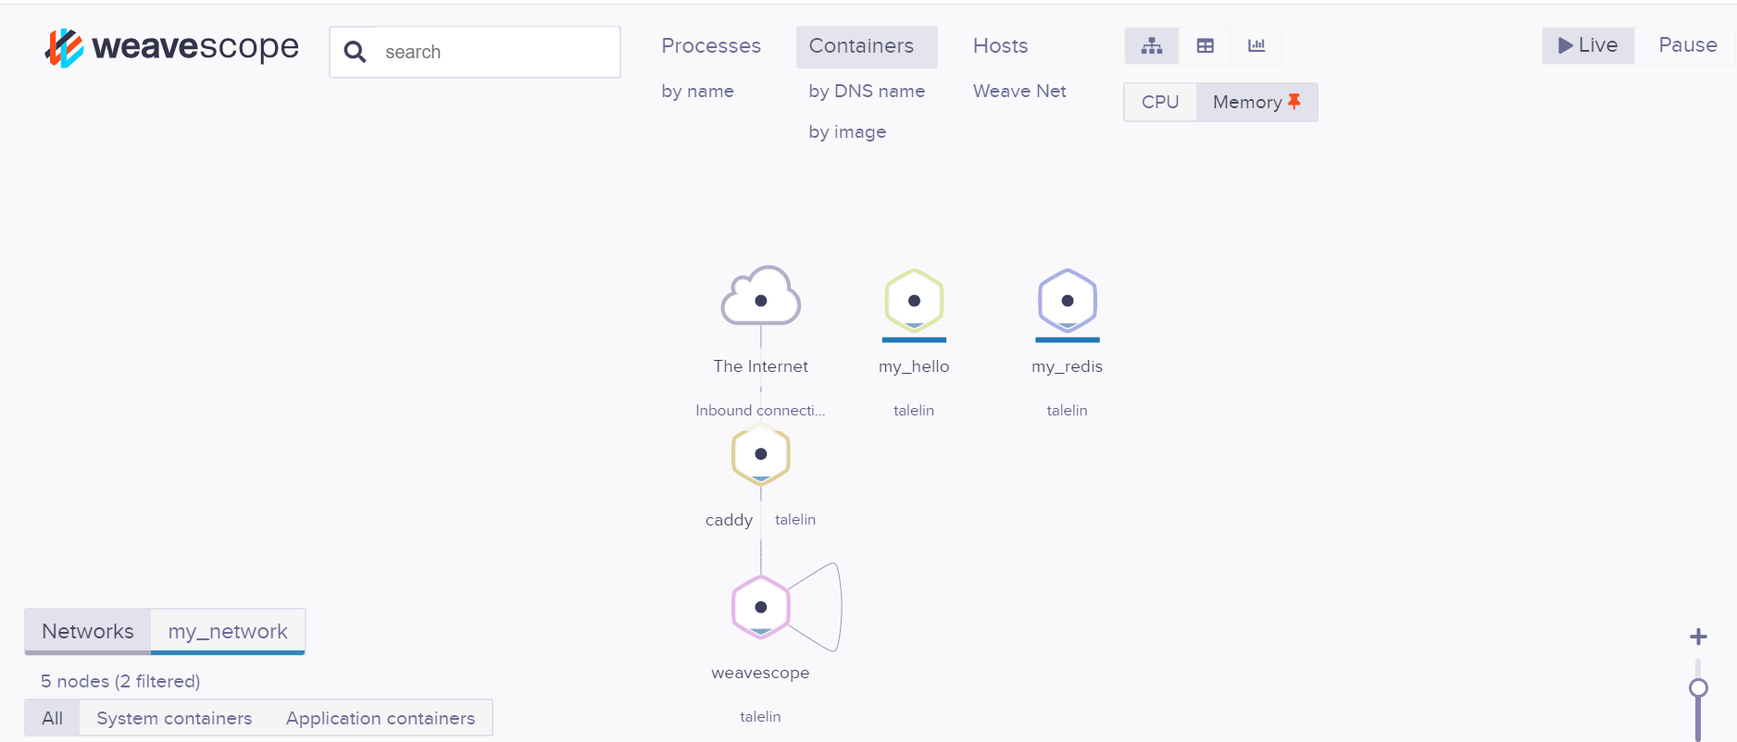Click the my_redis node label
The height and width of the screenshot is (742, 1737).
point(1068,366)
